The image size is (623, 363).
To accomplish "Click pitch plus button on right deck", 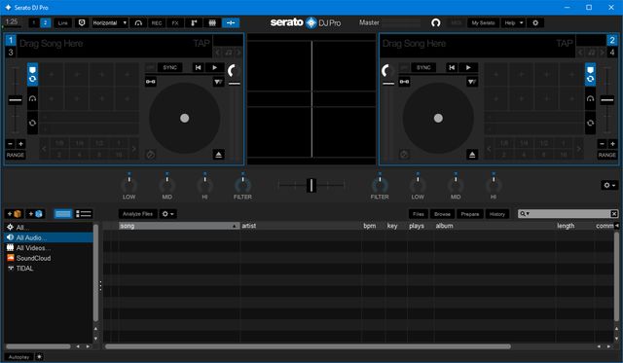I will click(612, 144).
